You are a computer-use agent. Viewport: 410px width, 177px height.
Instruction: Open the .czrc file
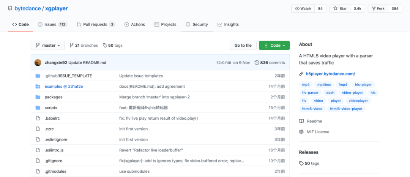49,129
